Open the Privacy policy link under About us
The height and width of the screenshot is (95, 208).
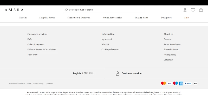click(170, 55)
